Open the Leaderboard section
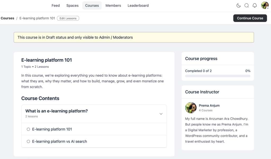This screenshot has height=159, width=271. 138,5
